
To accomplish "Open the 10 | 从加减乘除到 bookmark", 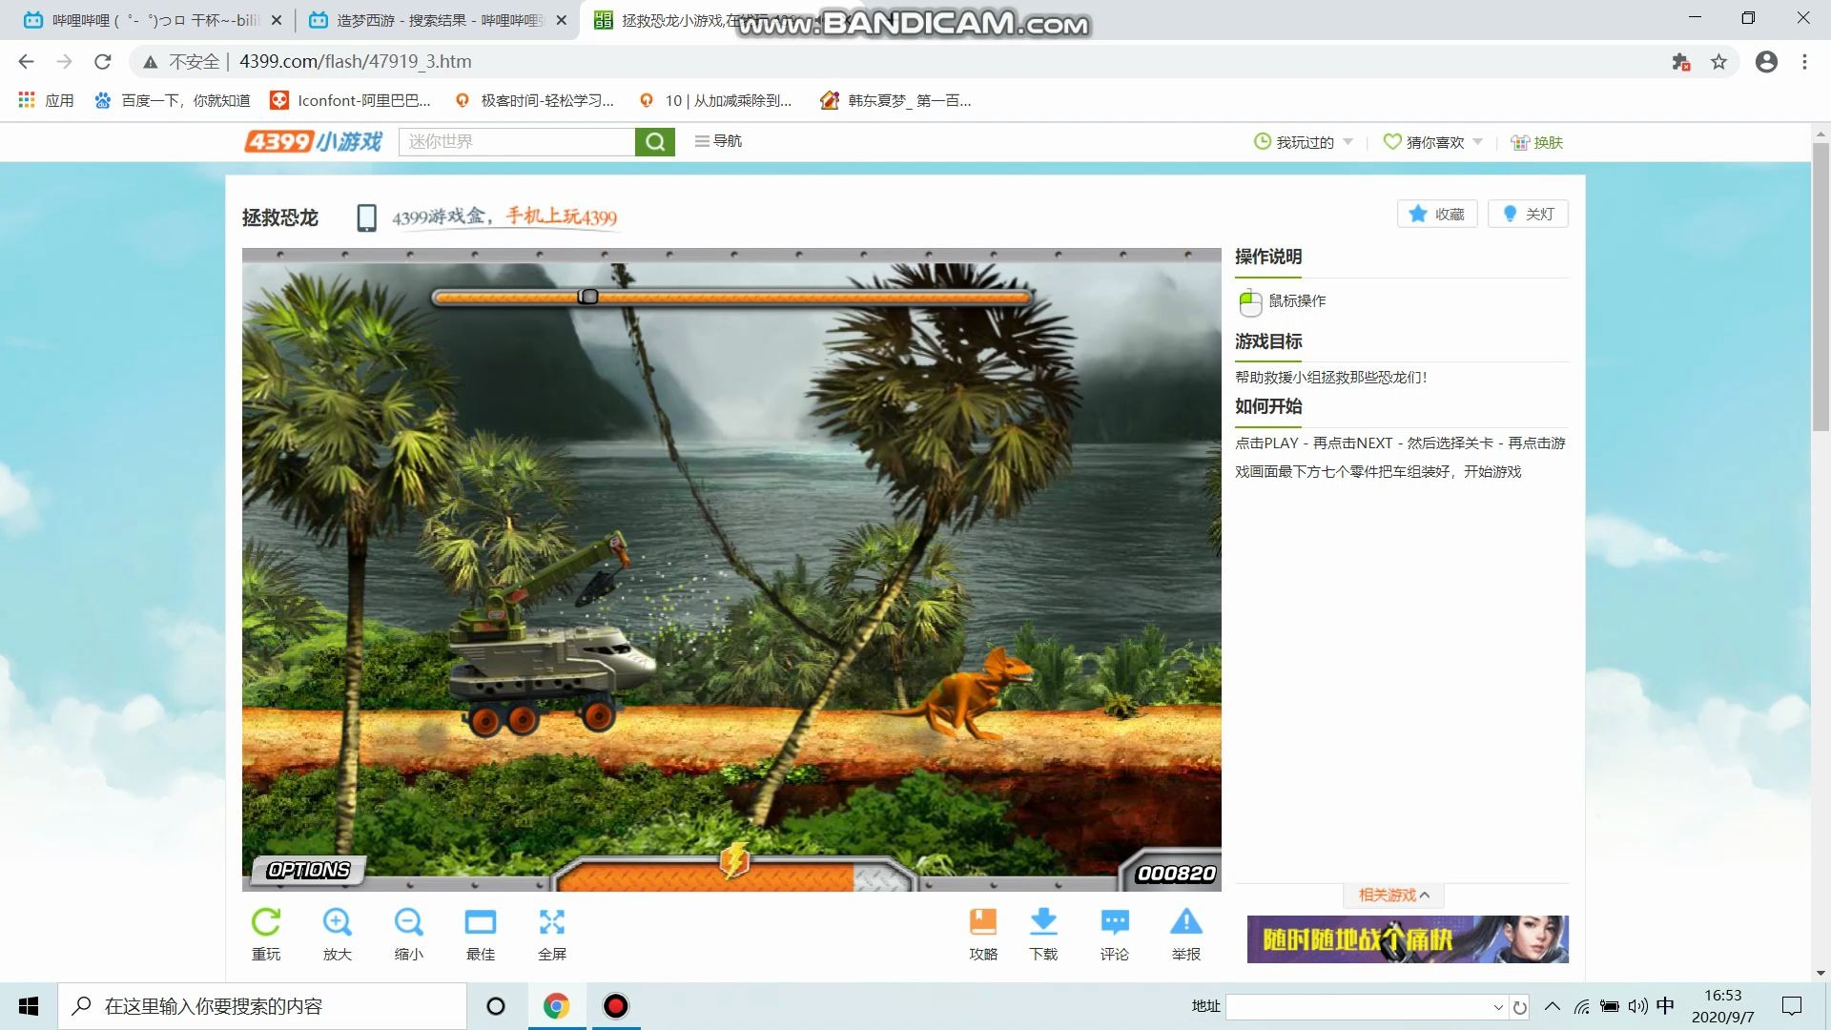I will 715,100.
